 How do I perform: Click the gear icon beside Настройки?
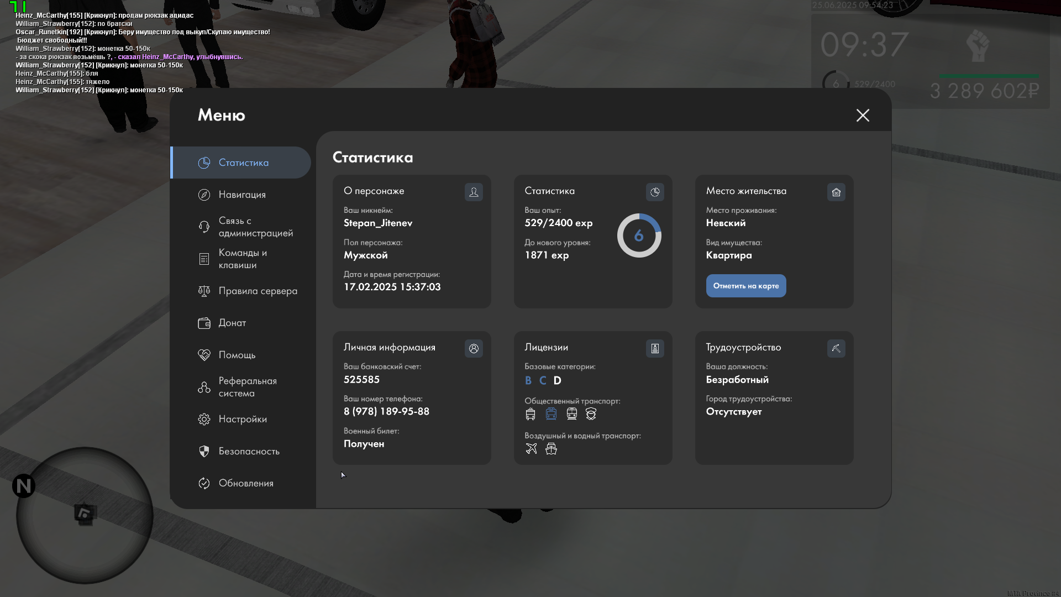click(x=204, y=419)
